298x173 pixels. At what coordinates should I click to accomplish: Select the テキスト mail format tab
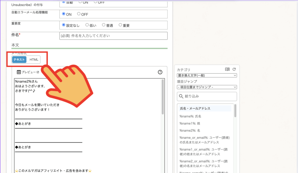(19, 60)
